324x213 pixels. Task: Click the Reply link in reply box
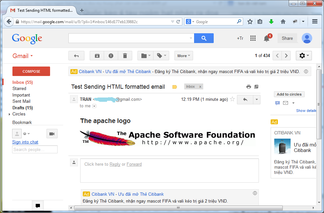point(115,164)
